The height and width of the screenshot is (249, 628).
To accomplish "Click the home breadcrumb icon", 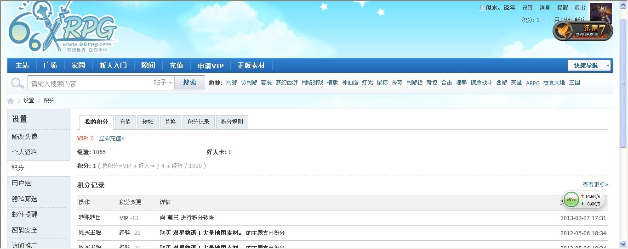I will [x=11, y=101].
